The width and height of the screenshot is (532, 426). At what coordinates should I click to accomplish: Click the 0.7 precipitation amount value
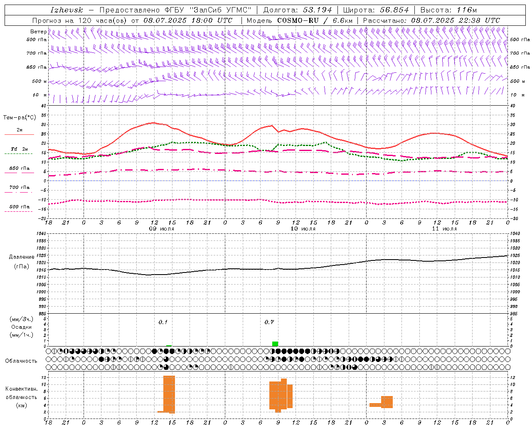269,322
